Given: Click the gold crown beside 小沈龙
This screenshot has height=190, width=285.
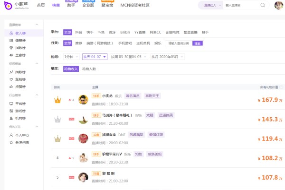Looking at the screenshot, I should (x=57, y=100).
